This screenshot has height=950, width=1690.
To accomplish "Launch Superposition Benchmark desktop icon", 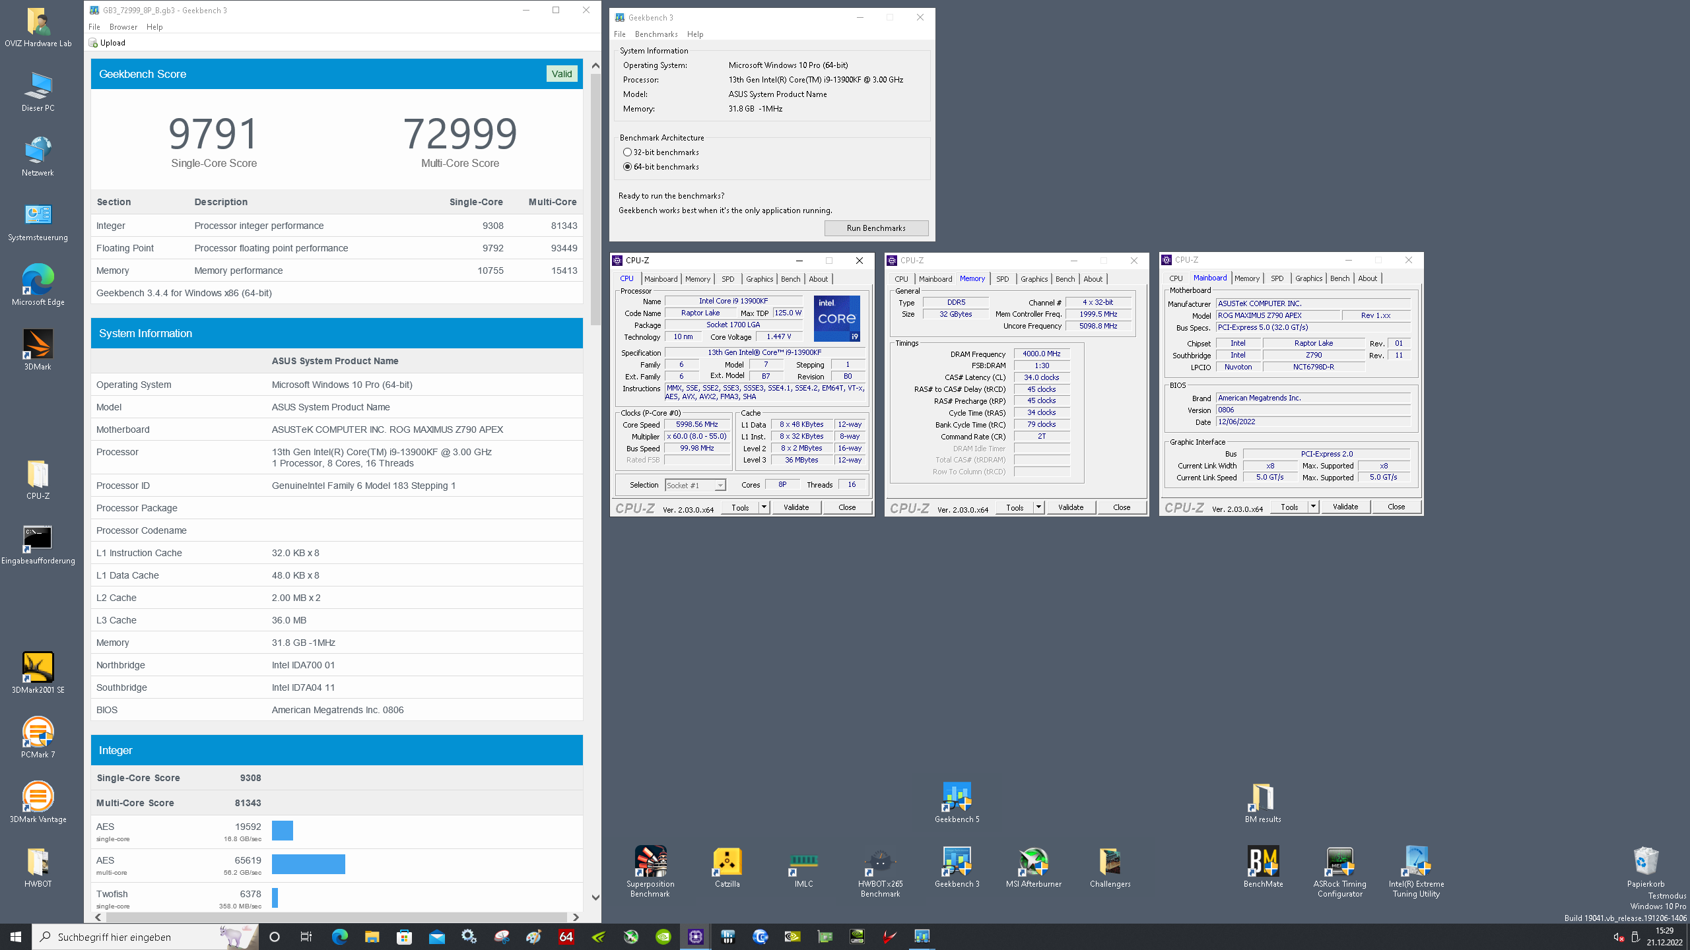I will (x=650, y=872).
